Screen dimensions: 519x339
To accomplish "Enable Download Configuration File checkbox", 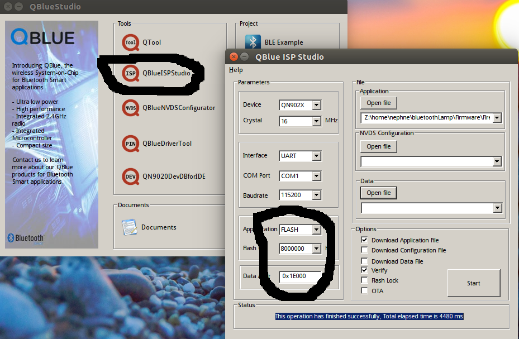I will point(364,250).
